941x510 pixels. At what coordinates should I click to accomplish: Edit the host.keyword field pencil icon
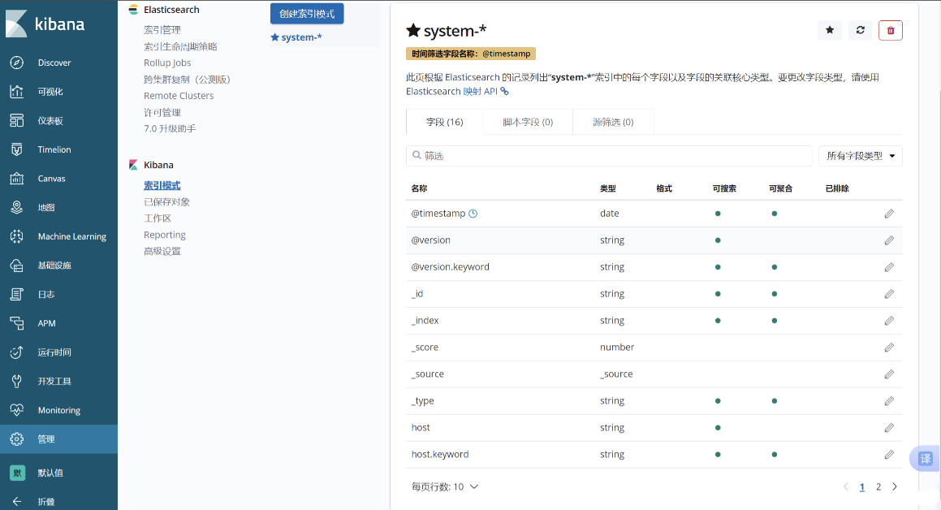pyautogui.click(x=889, y=455)
